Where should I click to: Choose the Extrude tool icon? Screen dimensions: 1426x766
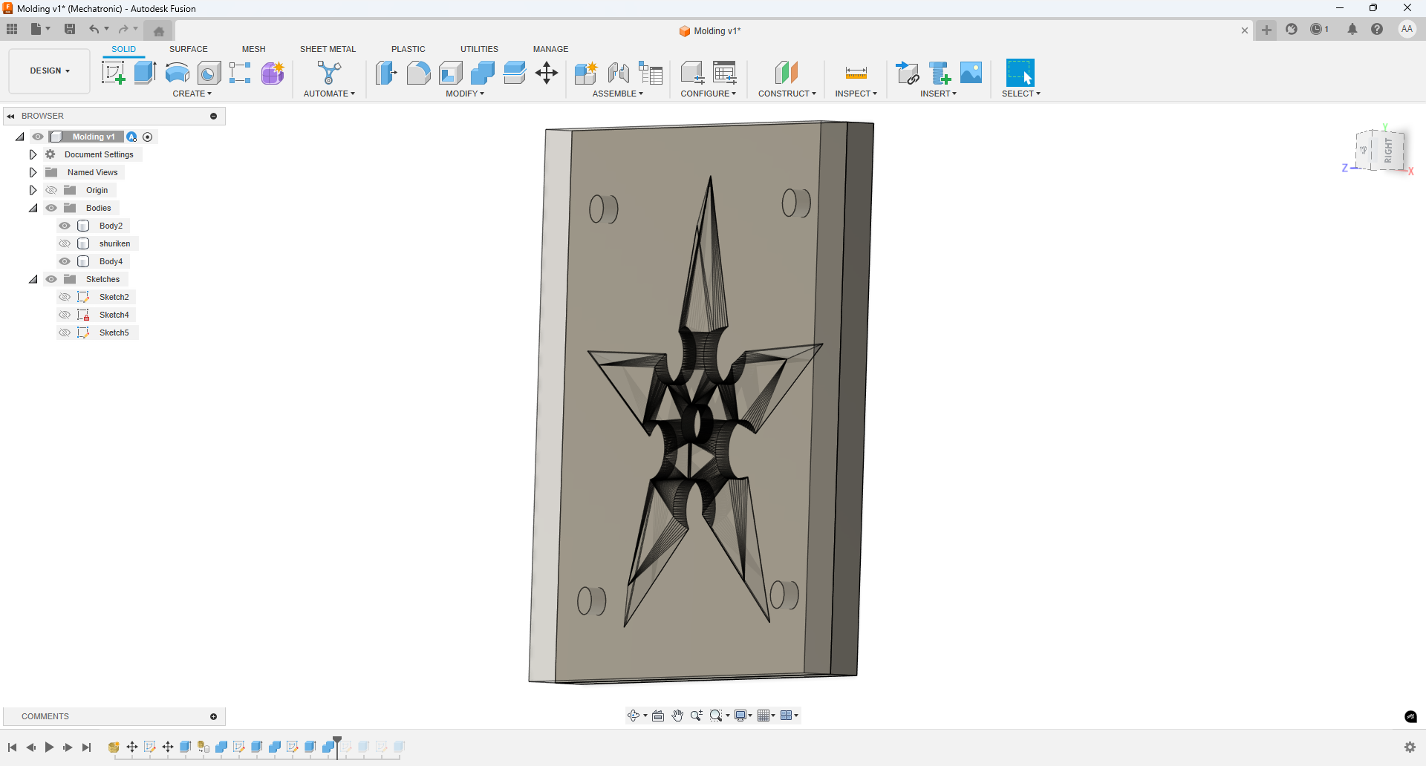tap(145, 73)
